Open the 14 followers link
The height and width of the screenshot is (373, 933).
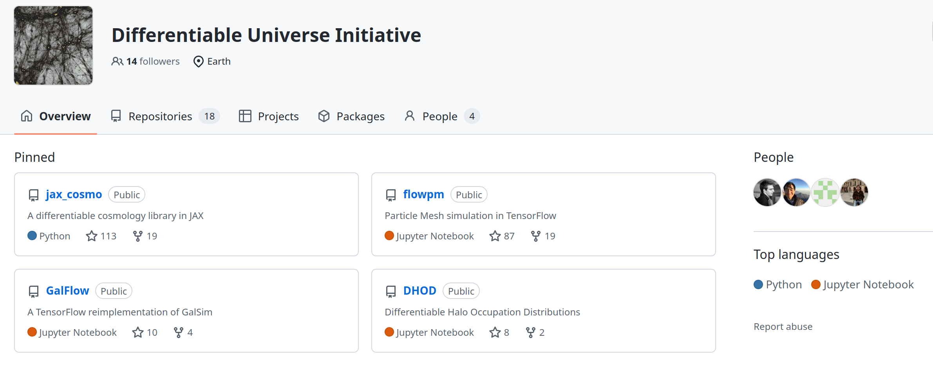[x=146, y=62]
